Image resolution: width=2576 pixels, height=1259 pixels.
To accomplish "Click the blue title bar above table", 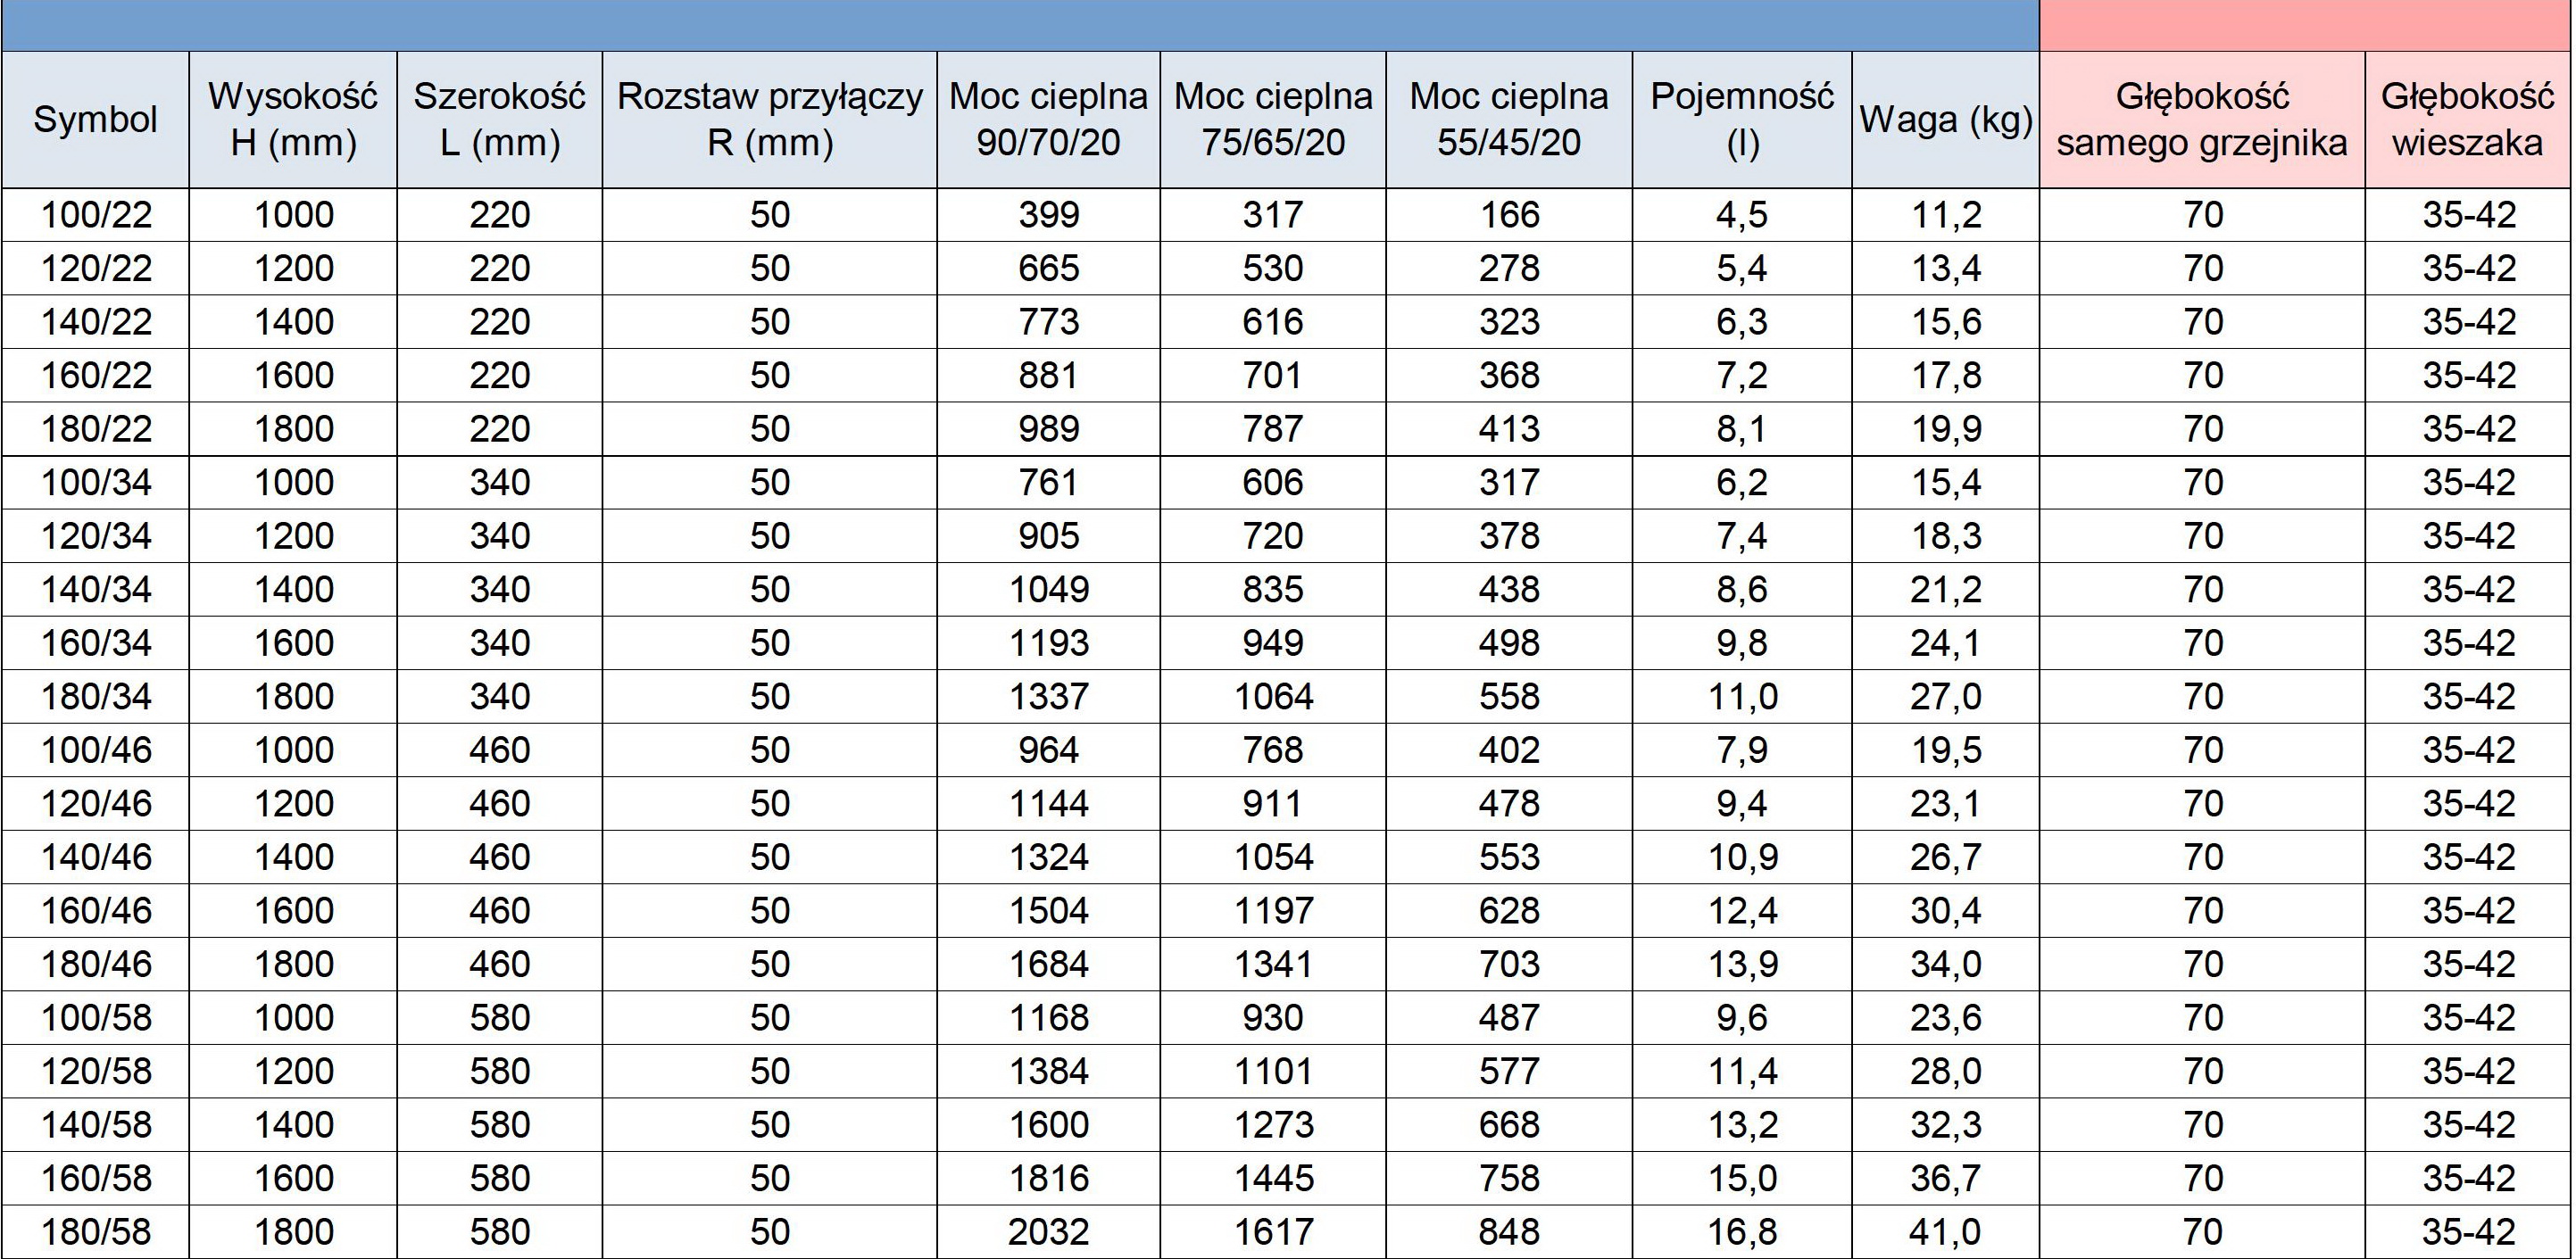I will 1020,25.
